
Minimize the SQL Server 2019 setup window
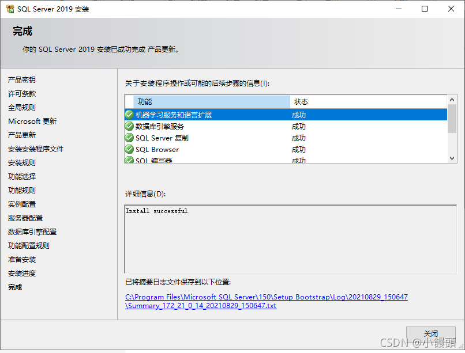[x=399, y=9]
